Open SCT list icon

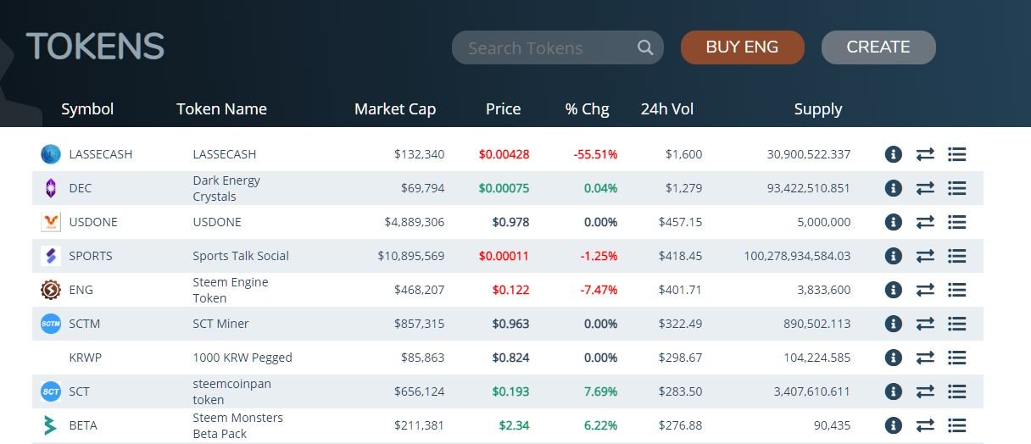coord(957,391)
